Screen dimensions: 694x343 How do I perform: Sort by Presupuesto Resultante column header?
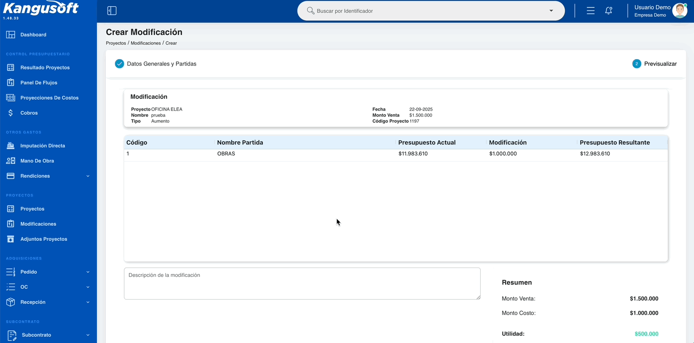pos(615,142)
